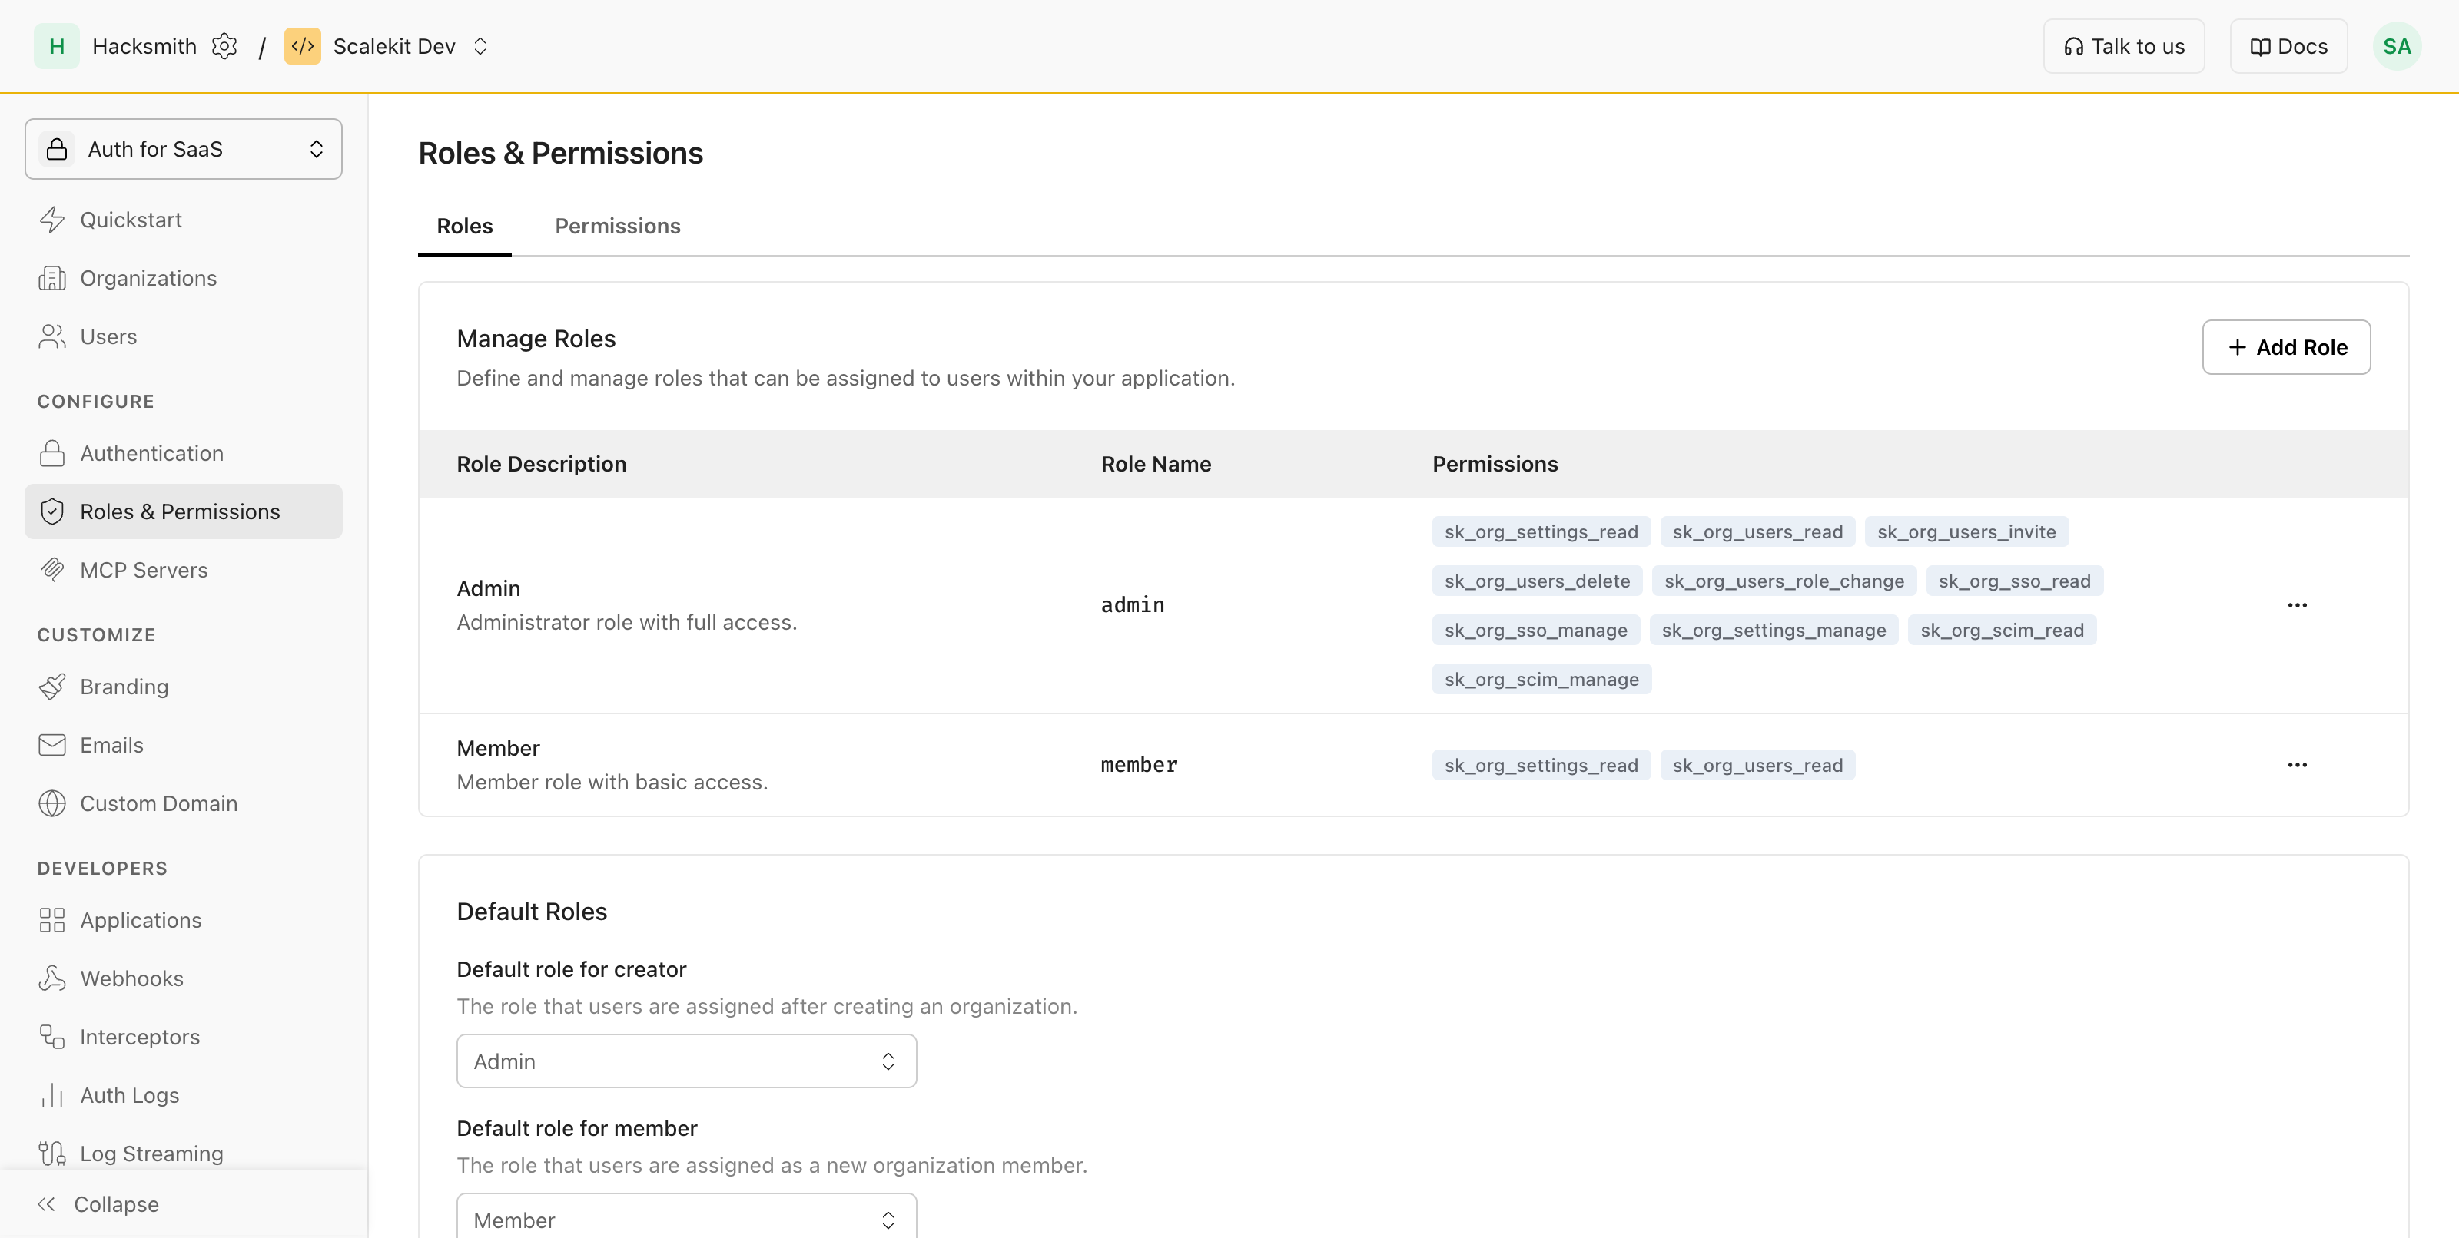Viewport: 2459px width, 1238px height.
Task: Click the Scalekit Dev code icon
Action: (303, 46)
